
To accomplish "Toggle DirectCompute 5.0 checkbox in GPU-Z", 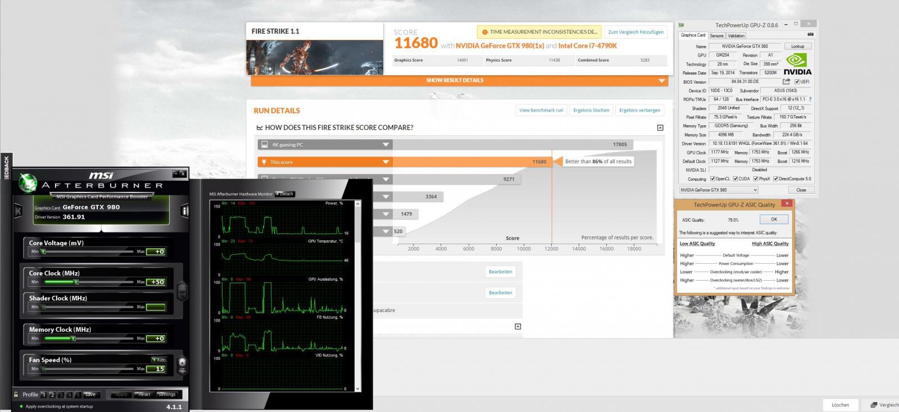I will [x=775, y=179].
